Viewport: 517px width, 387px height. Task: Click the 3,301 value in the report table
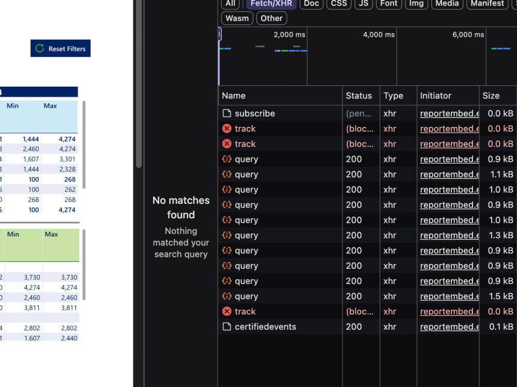point(67,159)
